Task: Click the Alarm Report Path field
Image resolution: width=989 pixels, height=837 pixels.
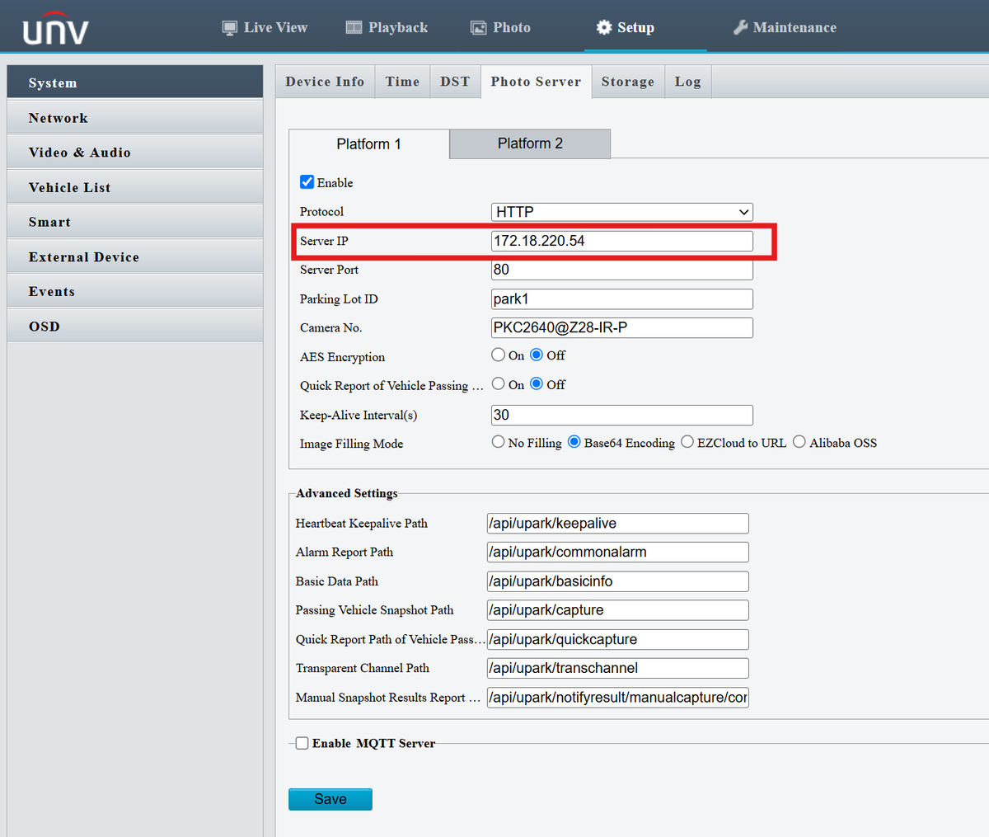Action: pos(618,553)
